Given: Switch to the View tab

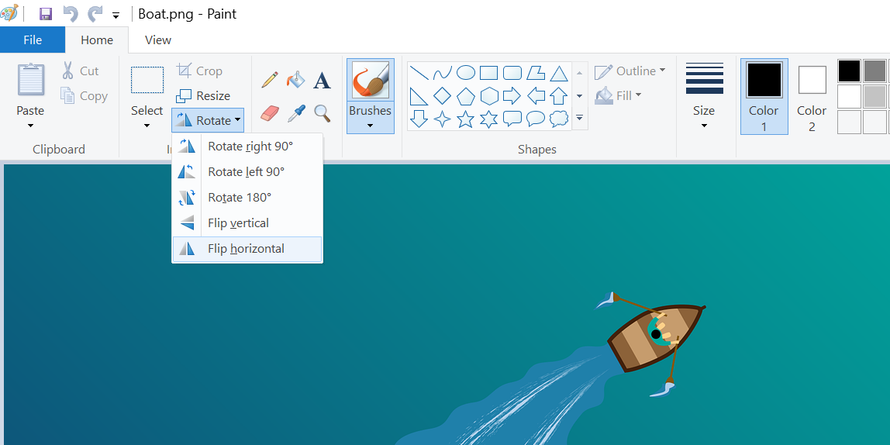Looking at the screenshot, I should (158, 40).
